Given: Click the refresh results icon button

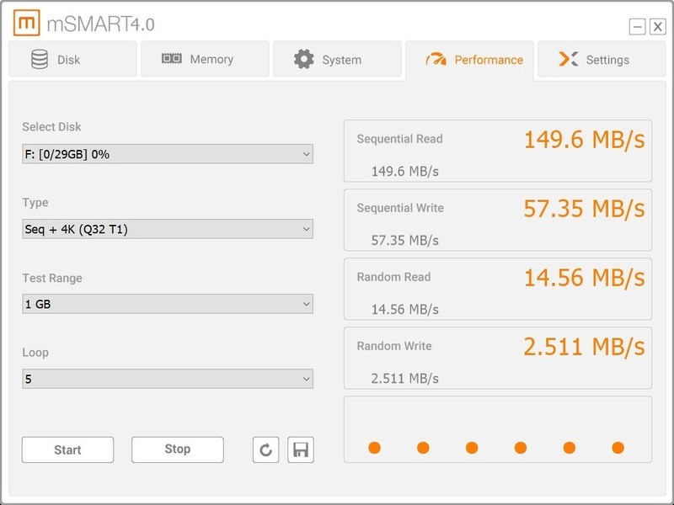Looking at the screenshot, I should click(265, 449).
